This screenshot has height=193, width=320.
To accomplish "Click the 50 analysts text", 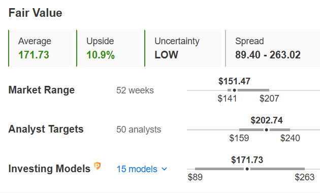I will (x=139, y=130).
